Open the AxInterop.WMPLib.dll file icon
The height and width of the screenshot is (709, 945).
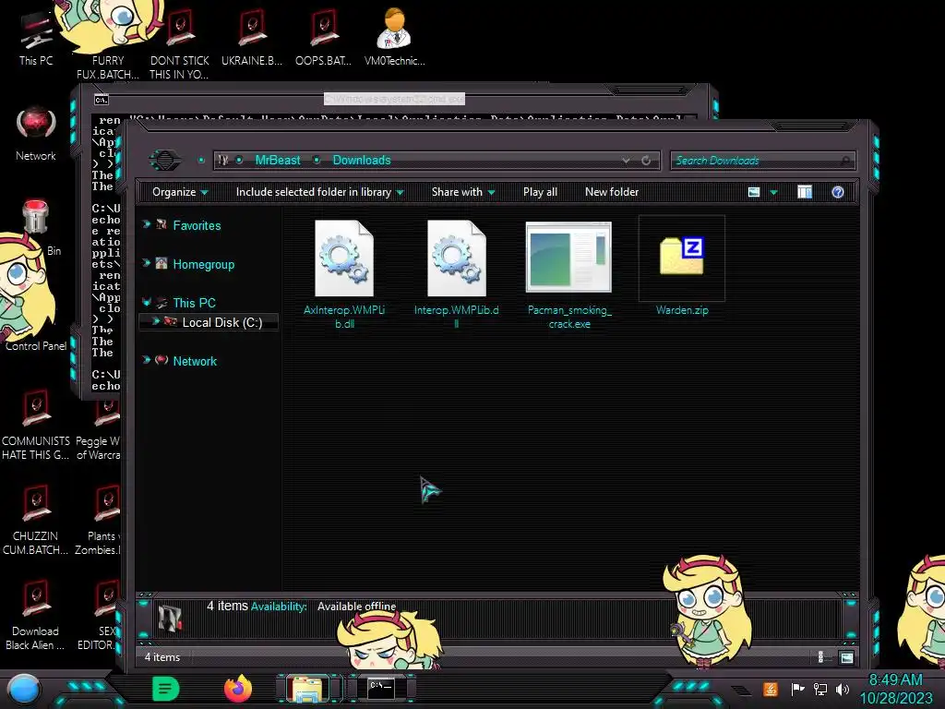[344, 258]
